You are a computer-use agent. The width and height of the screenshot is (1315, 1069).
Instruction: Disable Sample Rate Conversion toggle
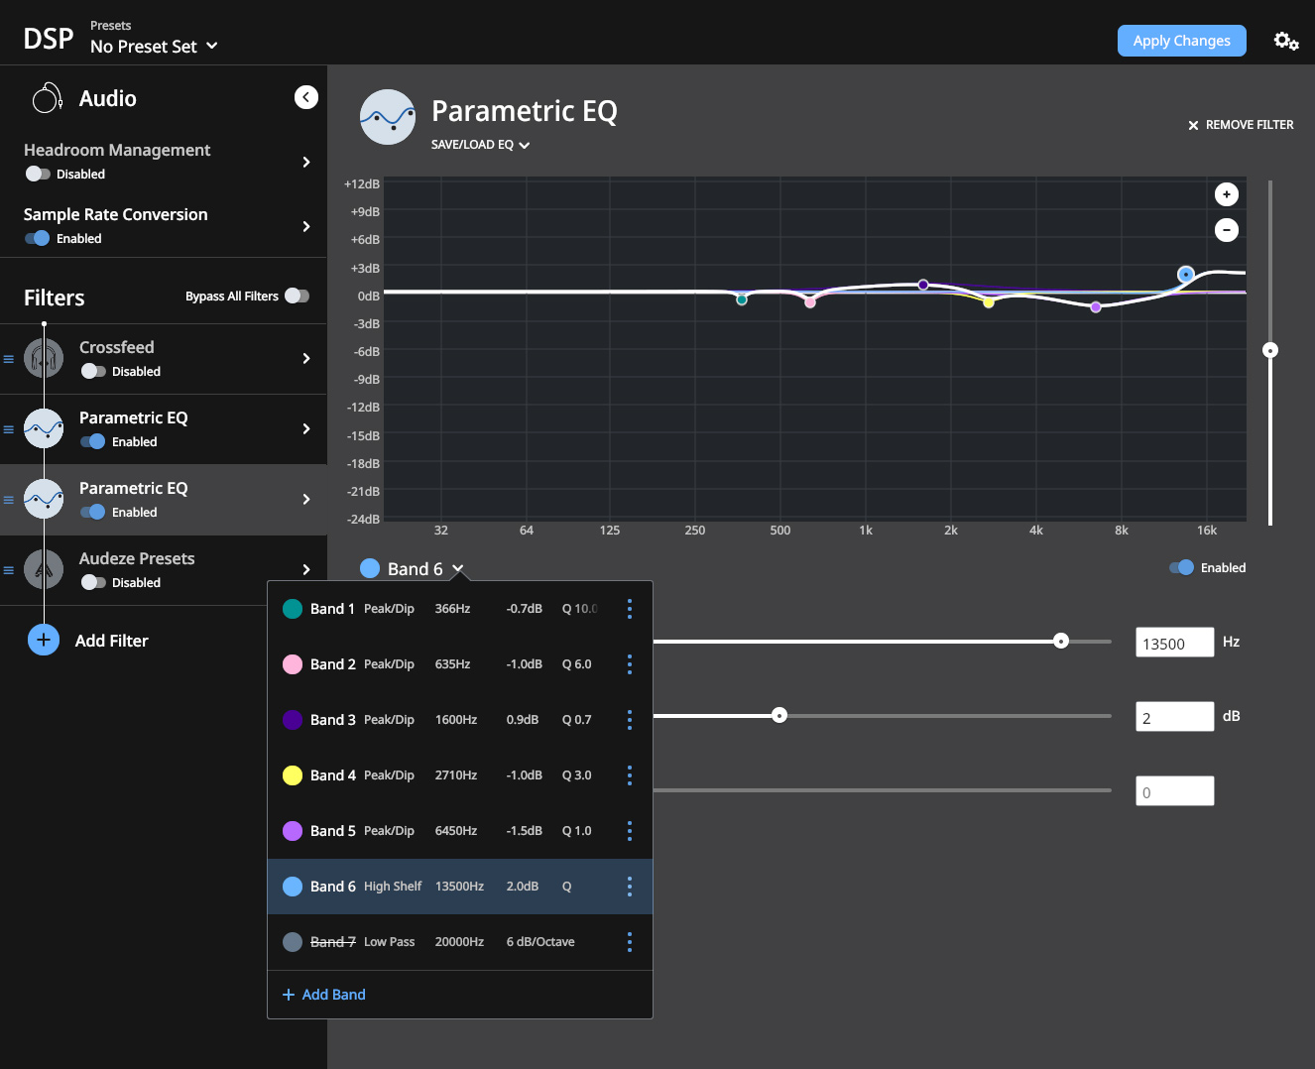[38, 238]
